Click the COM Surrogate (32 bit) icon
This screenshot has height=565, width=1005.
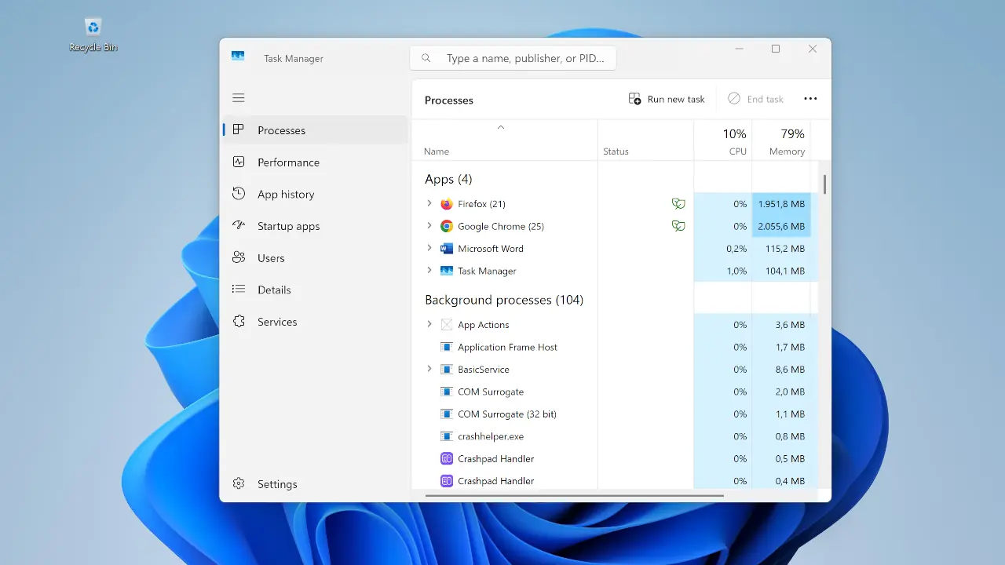446,414
